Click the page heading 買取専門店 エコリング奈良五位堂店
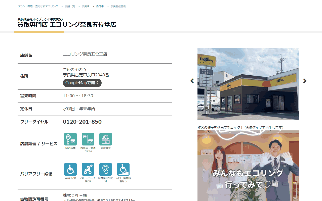Image resolution: width=322 pixels, height=201 pixels. [x=67, y=25]
